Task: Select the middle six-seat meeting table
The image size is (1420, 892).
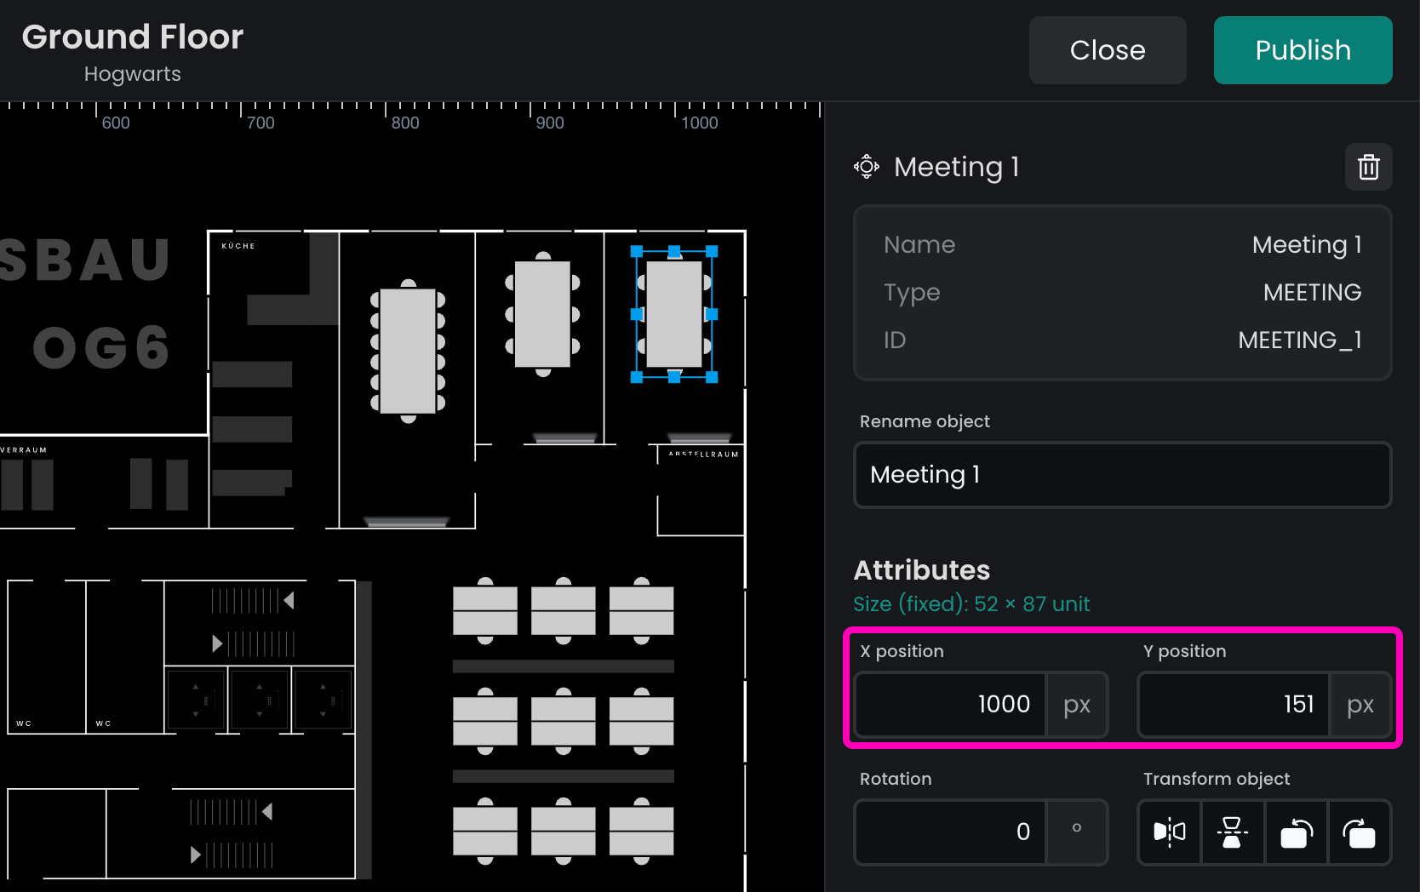Action: pyautogui.click(x=542, y=314)
